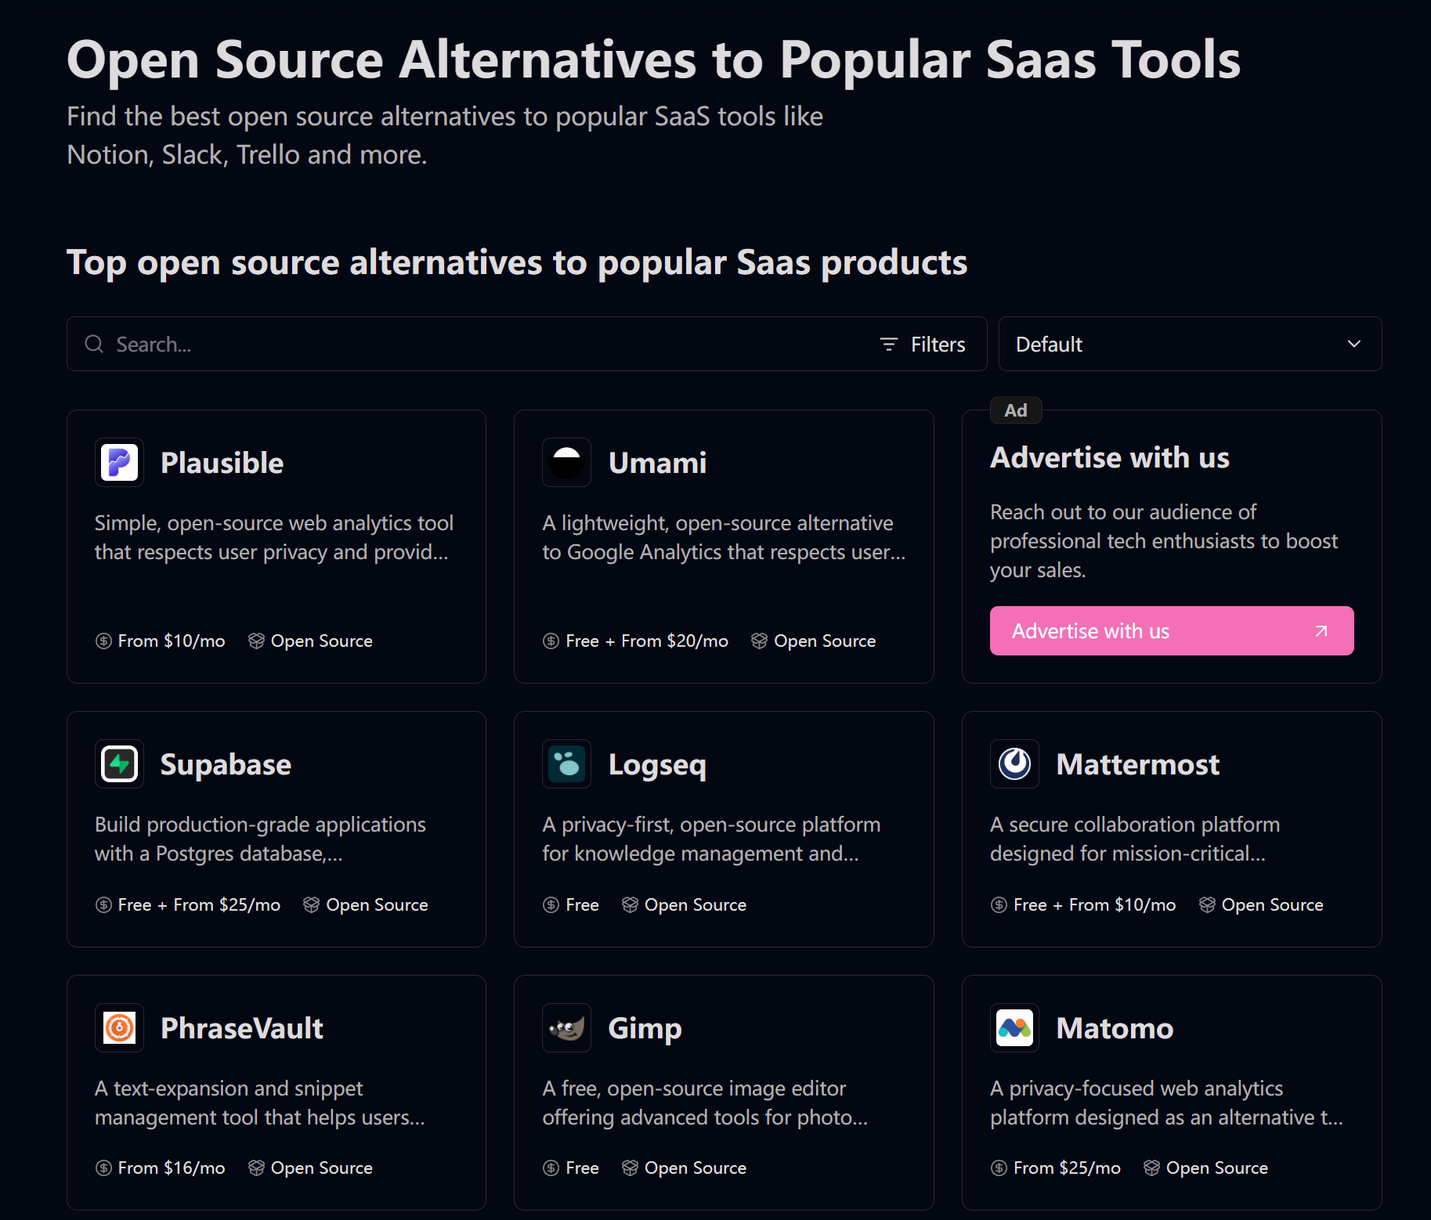Open the Supabase tool title
This screenshot has width=1431, height=1220.
point(226,764)
